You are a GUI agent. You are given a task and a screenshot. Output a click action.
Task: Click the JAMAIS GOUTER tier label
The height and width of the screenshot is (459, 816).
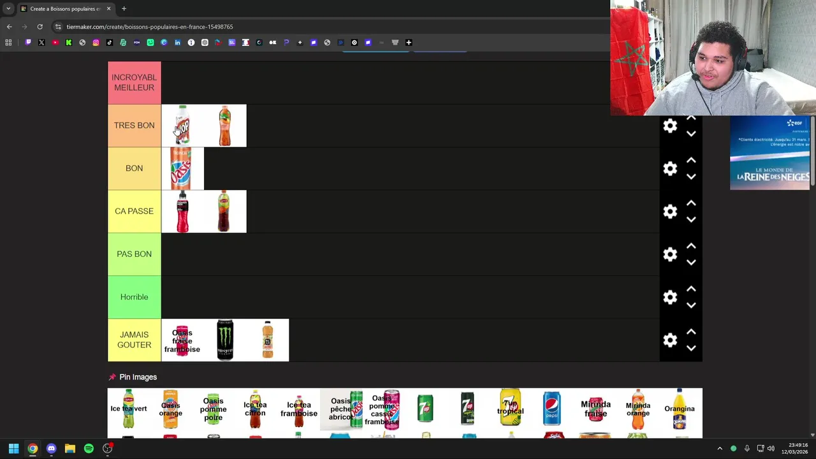[134, 340]
